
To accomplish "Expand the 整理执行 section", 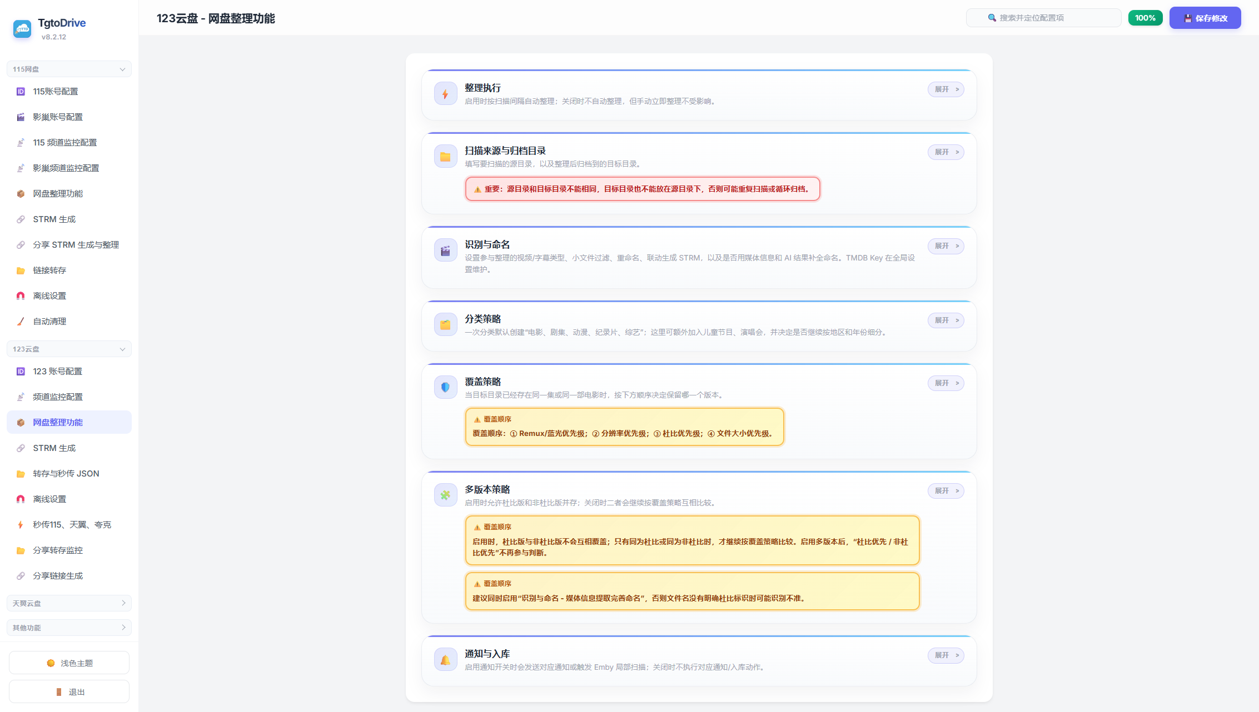I will pyautogui.click(x=946, y=89).
